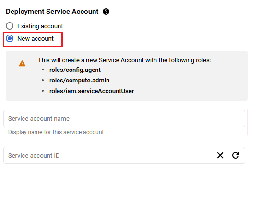Select the New account radio circle

(x=10, y=38)
